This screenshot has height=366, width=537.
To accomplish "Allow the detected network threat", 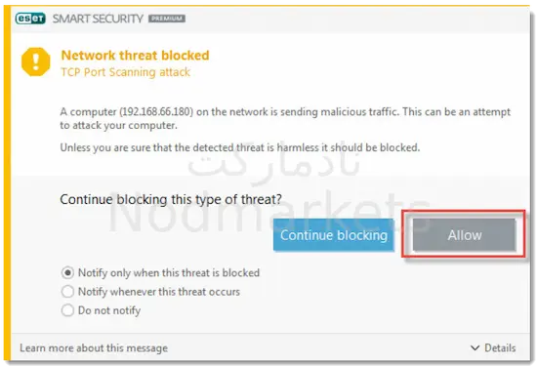I will coord(464,235).
